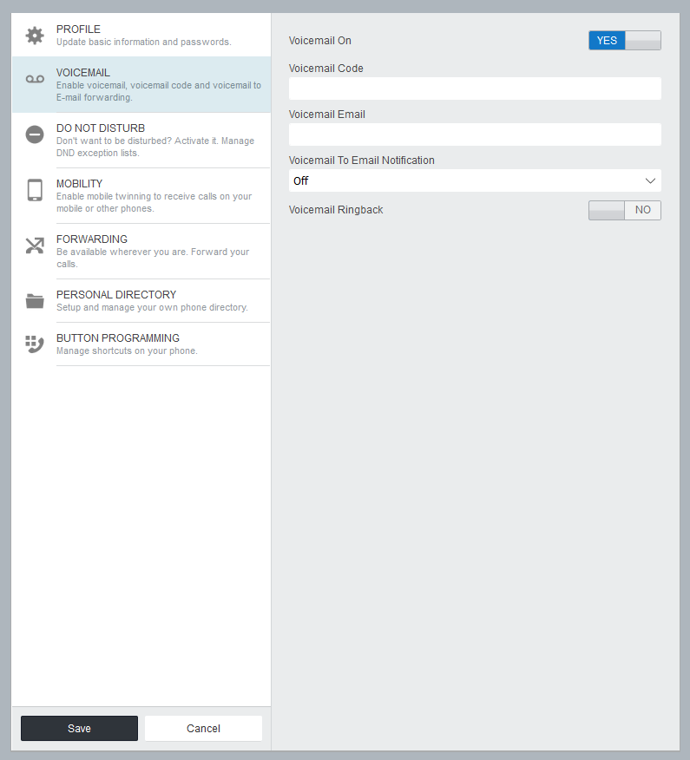This screenshot has height=760, width=690.
Task: Open the FORWARDING section
Action: pos(141,251)
